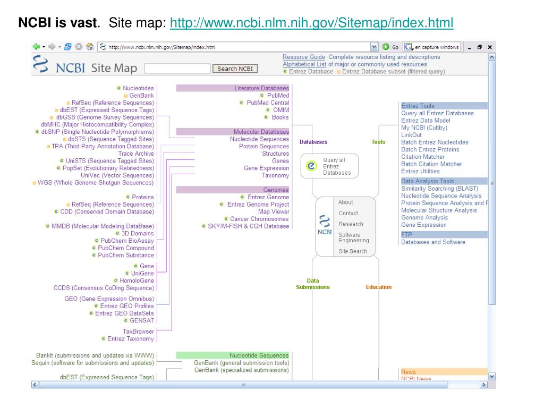This screenshot has height=408, width=544.
Task: Open the browser home page icon
Action: click(x=90, y=47)
